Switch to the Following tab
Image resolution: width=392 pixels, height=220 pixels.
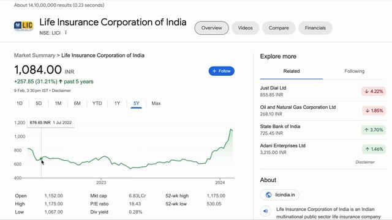[x=354, y=71]
